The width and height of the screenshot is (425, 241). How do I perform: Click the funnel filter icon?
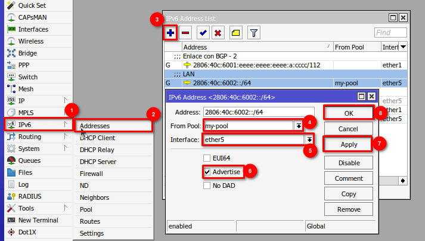(x=253, y=33)
